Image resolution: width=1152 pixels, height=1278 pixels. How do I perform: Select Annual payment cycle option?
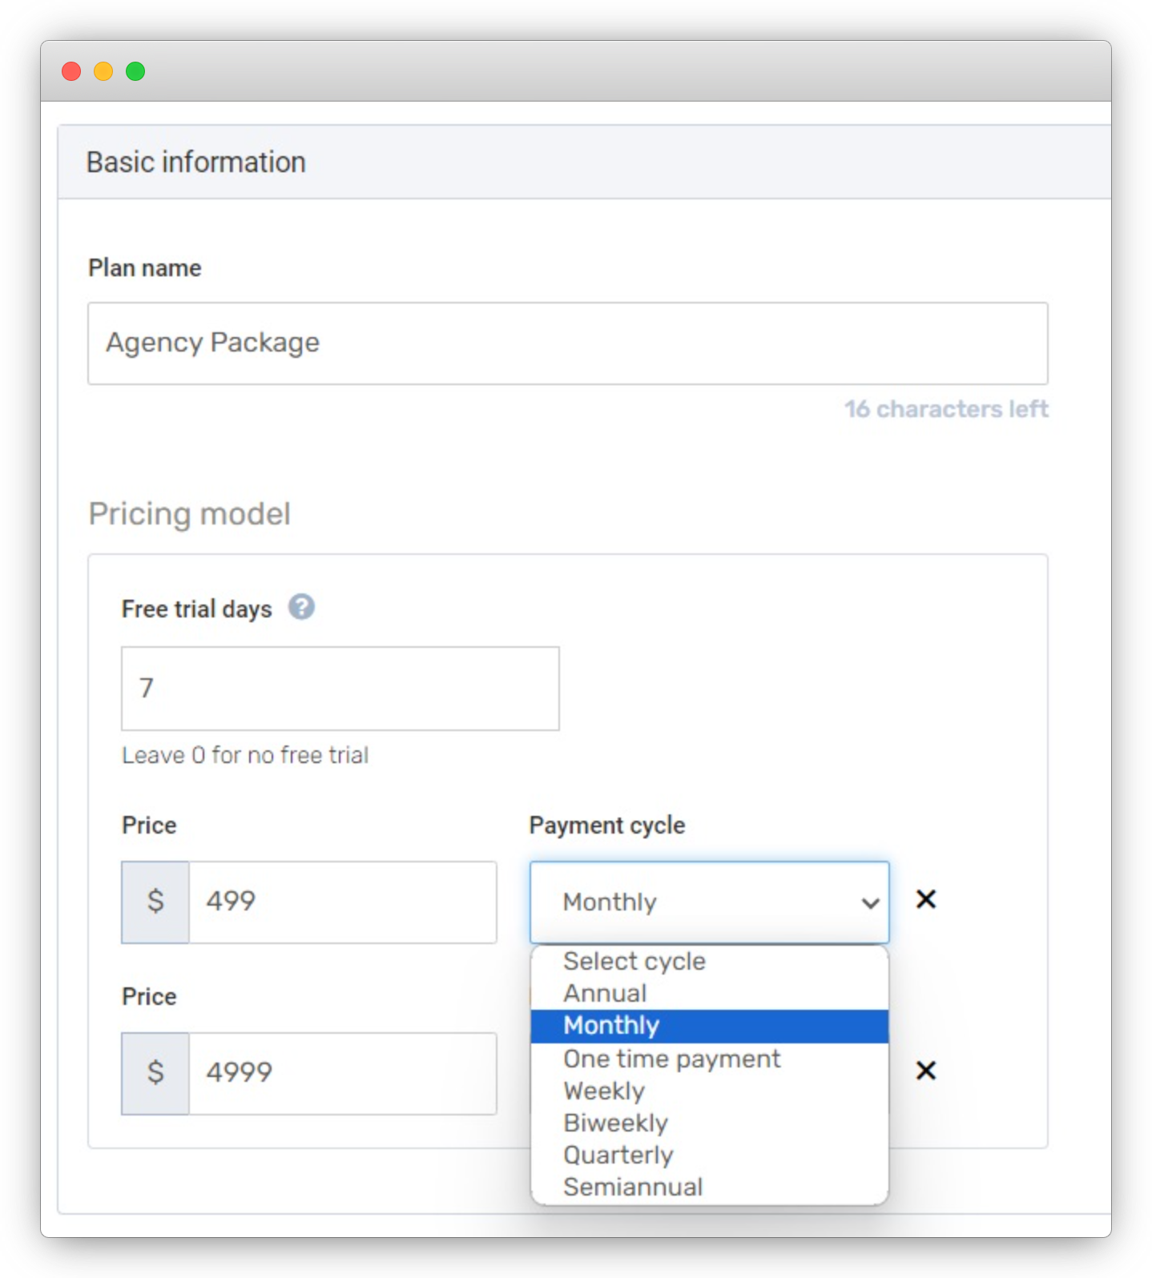click(709, 994)
